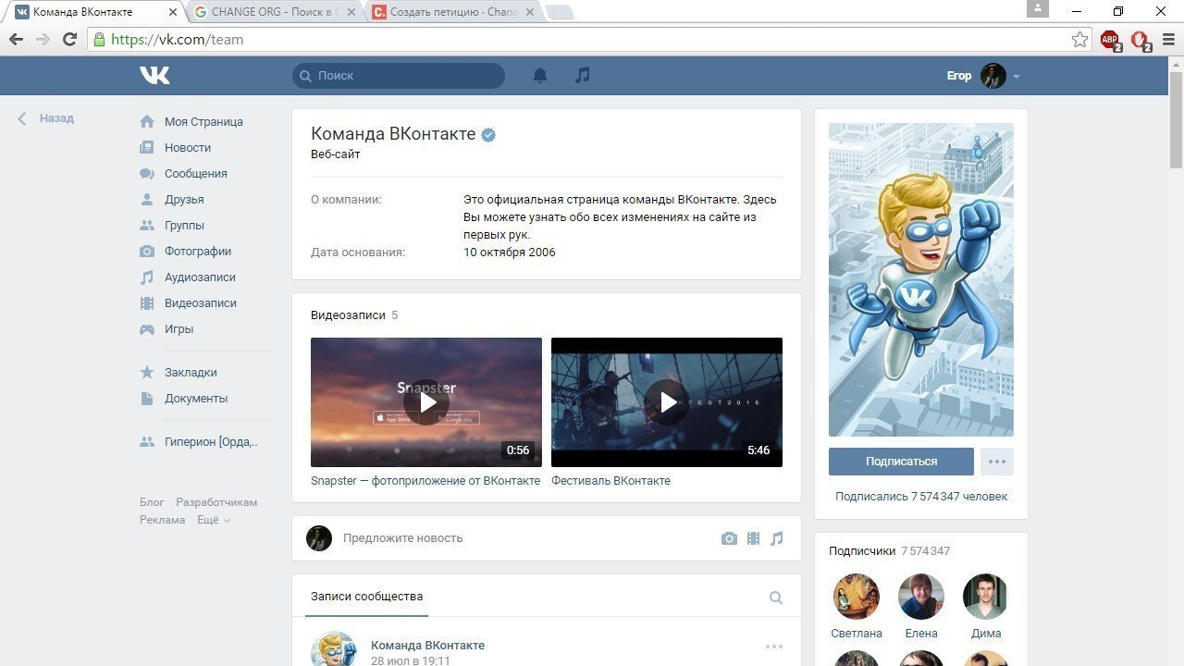The width and height of the screenshot is (1184, 666).
Task: Open subscriber Елена's avatar
Action: 921,597
